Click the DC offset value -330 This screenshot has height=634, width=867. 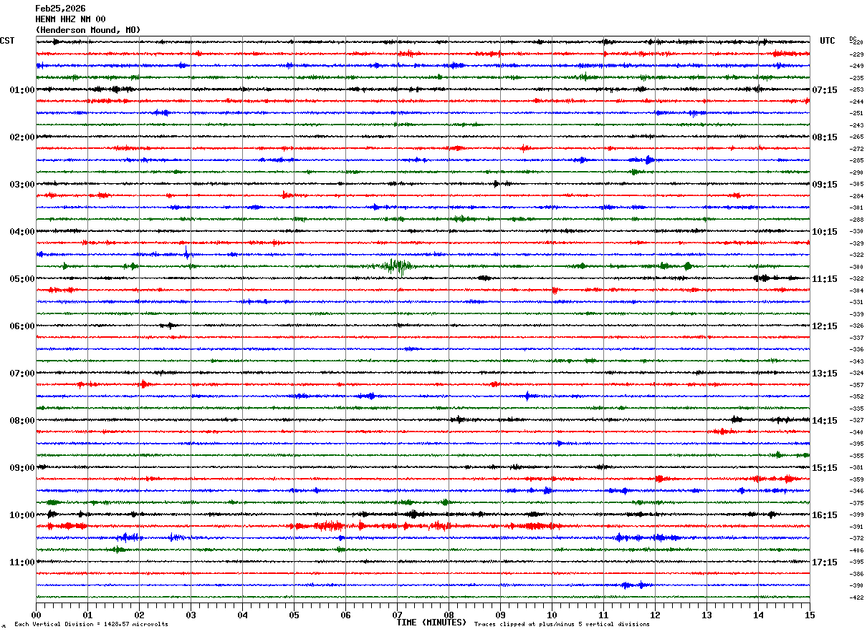(856, 232)
